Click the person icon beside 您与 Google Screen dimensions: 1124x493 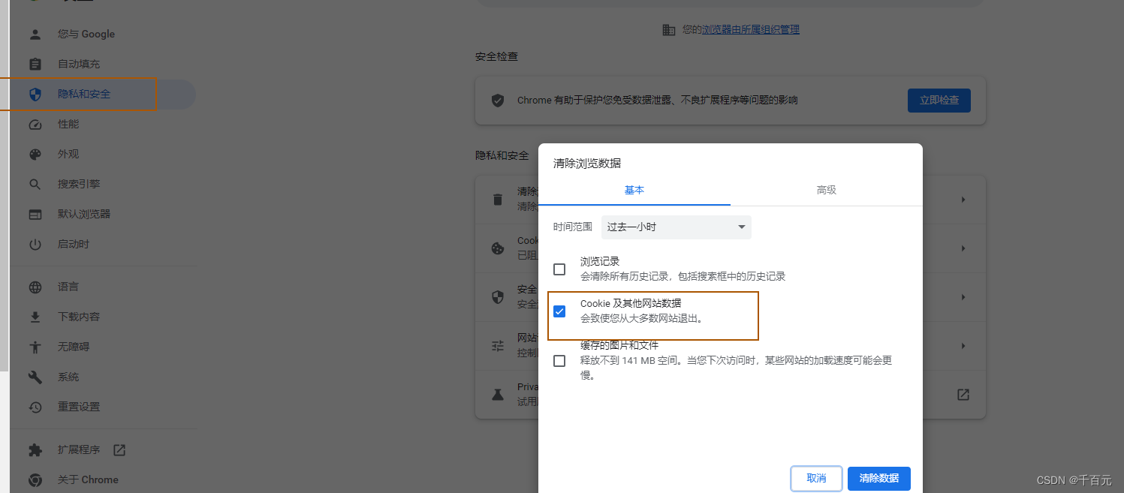tap(35, 34)
